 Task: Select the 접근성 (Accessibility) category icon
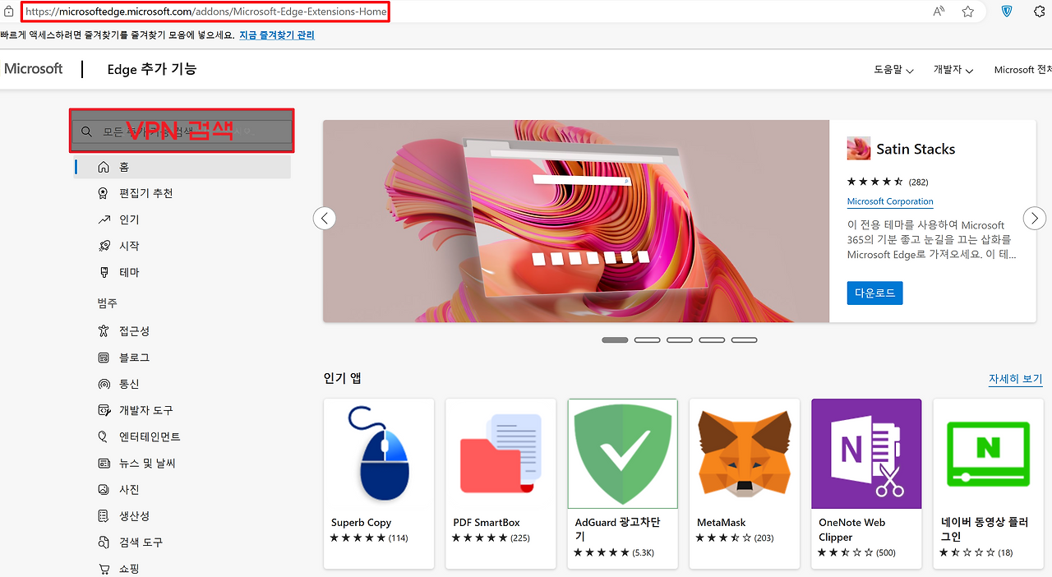[104, 330]
